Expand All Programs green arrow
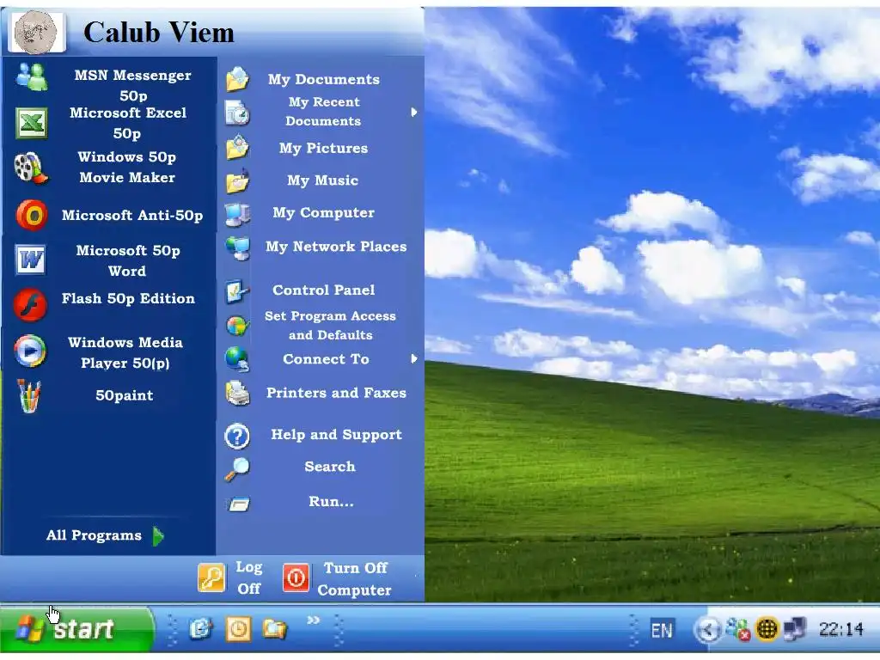This screenshot has width=880, height=660. 159,536
